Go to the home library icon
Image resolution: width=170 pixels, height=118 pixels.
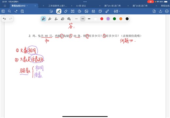coord(5,6)
